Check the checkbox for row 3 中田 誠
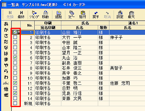This screenshot has width=145, height=111. click(15, 42)
